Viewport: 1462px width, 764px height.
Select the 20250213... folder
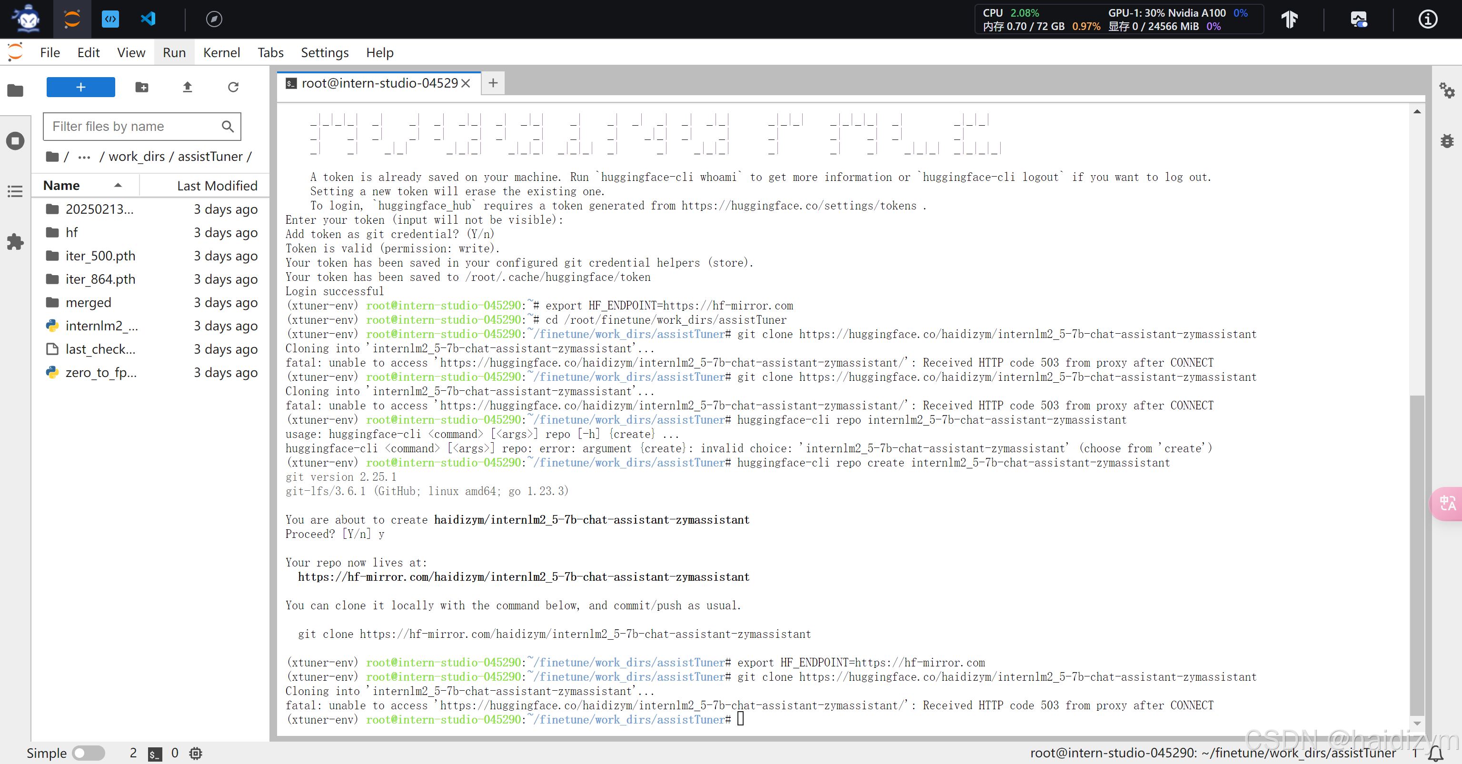point(150,209)
